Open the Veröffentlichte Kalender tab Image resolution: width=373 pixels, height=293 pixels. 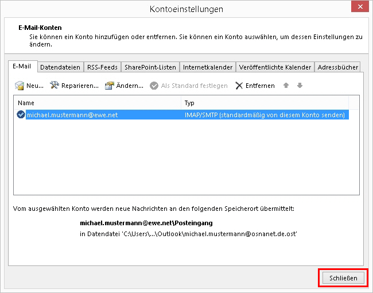pos(275,67)
